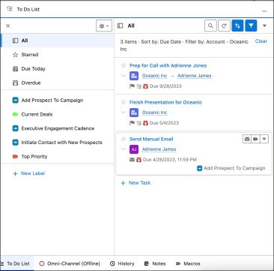Open the blue sort options button
Screen dimensions: 274x271
coord(237,26)
